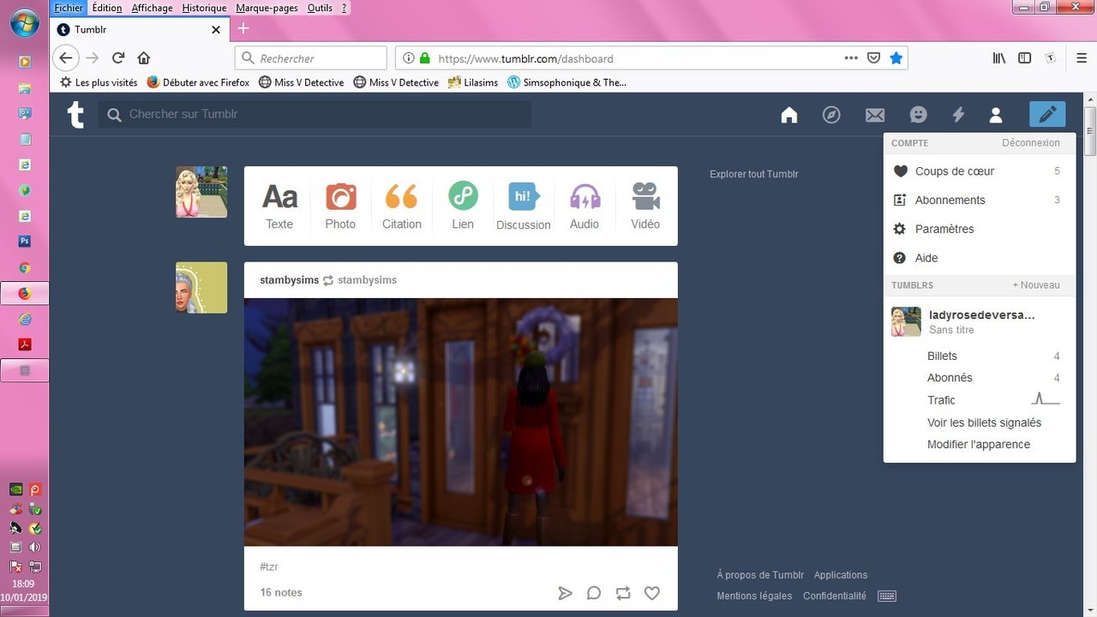Image resolution: width=1097 pixels, height=617 pixels.
Task: Select Paramètres in the account menu
Action: 944,229
